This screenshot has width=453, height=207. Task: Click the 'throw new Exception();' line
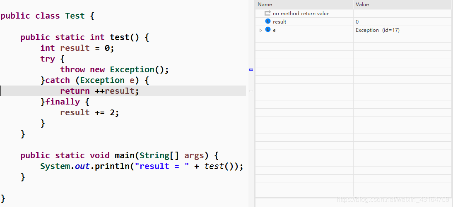click(x=114, y=69)
